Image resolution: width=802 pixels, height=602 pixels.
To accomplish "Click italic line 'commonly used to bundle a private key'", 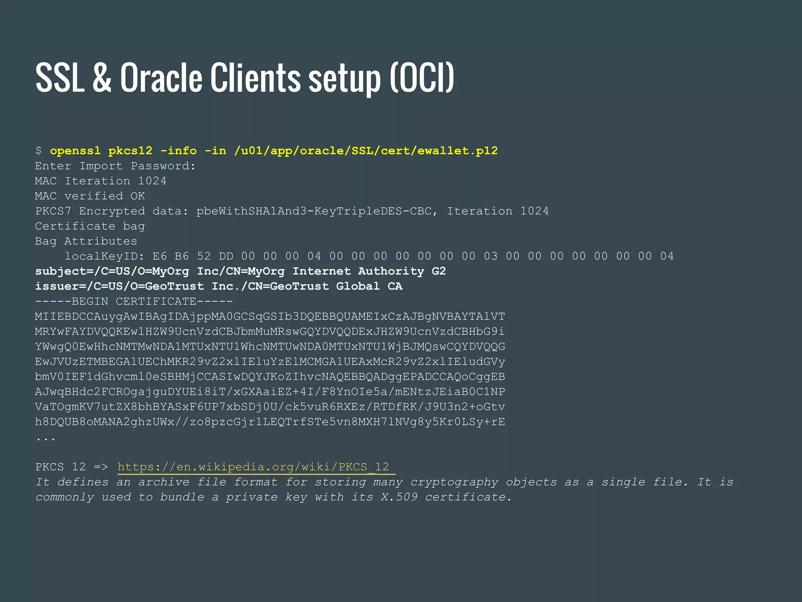I will pyautogui.click(x=273, y=497).
